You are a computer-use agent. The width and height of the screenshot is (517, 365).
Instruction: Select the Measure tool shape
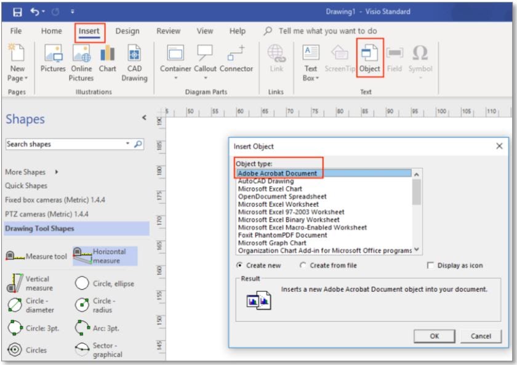click(36, 256)
